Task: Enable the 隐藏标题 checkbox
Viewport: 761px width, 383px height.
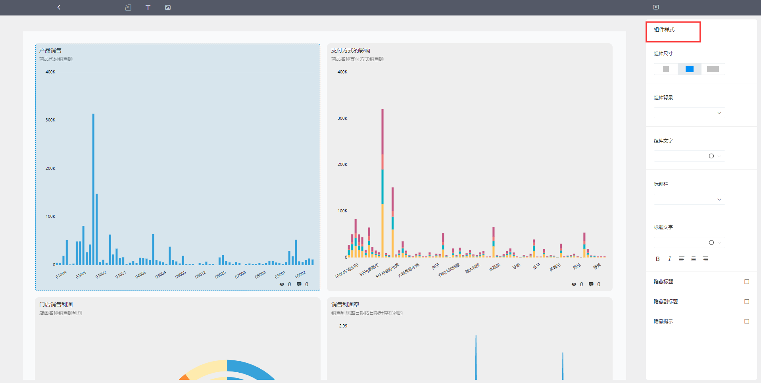Action: [x=747, y=282]
